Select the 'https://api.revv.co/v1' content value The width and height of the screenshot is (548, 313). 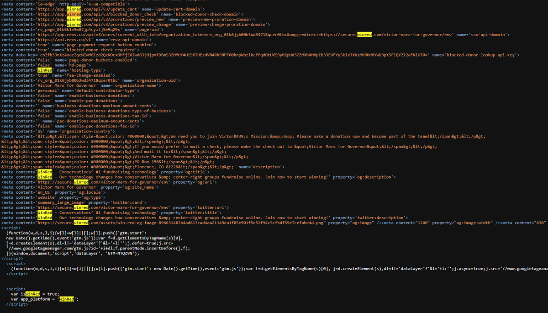coord(65,40)
